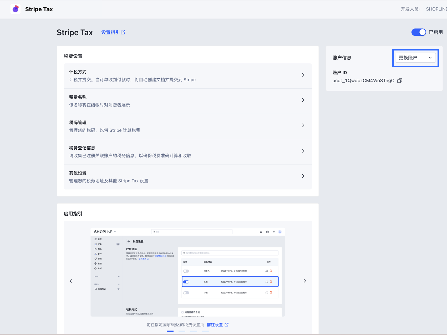The height and width of the screenshot is (335, 447).
Task: Open 计税方式 settings row
Action: (187, 76)
